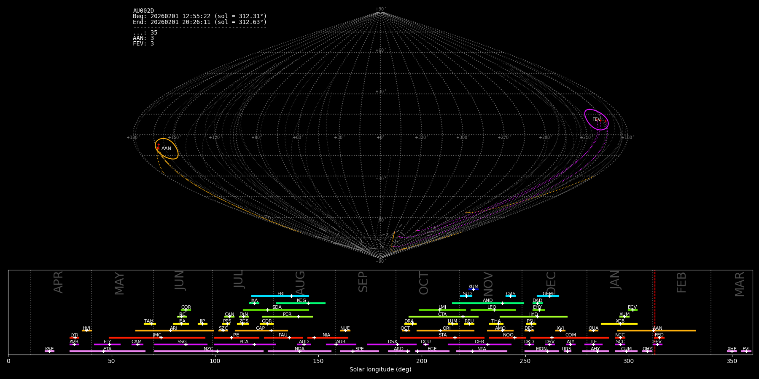Viewport: 759px width, 379px height.
Task: Click the peak marker on the GEM bar
Action: (x=549, y=296)
